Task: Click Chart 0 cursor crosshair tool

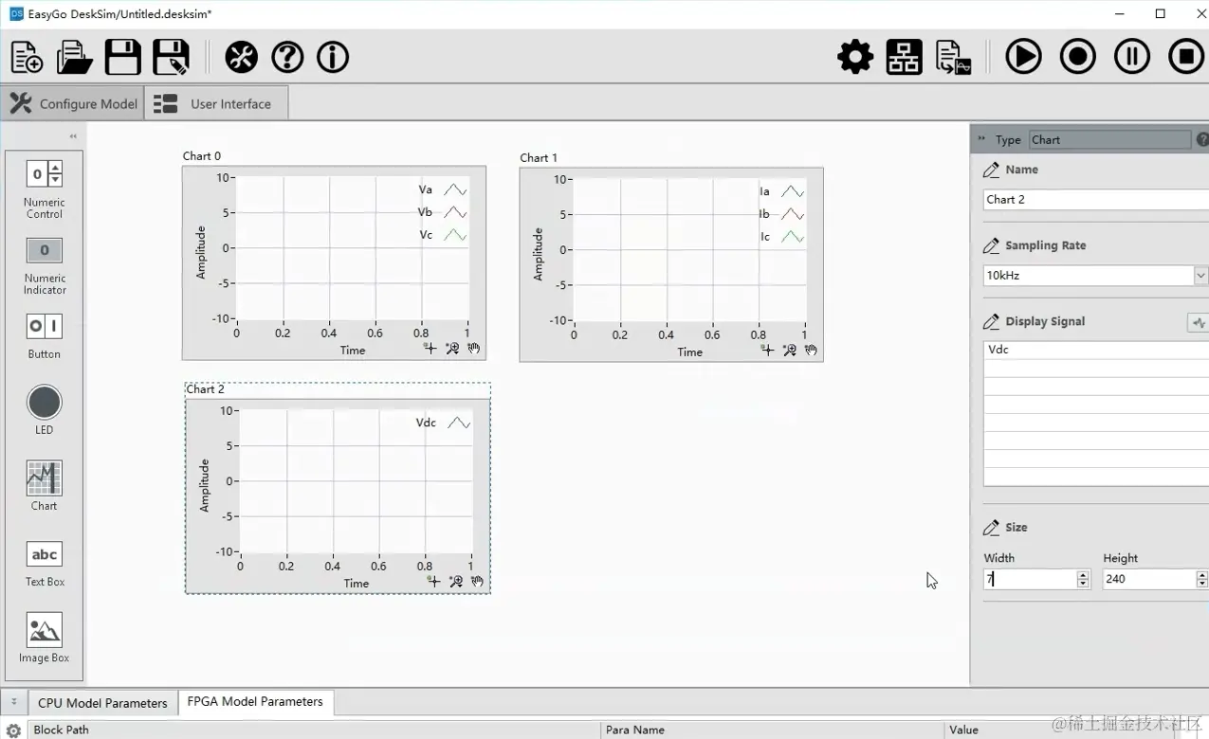Action: (x=430, y=349)
